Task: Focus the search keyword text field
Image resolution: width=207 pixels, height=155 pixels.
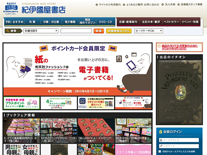Action: 76,31
